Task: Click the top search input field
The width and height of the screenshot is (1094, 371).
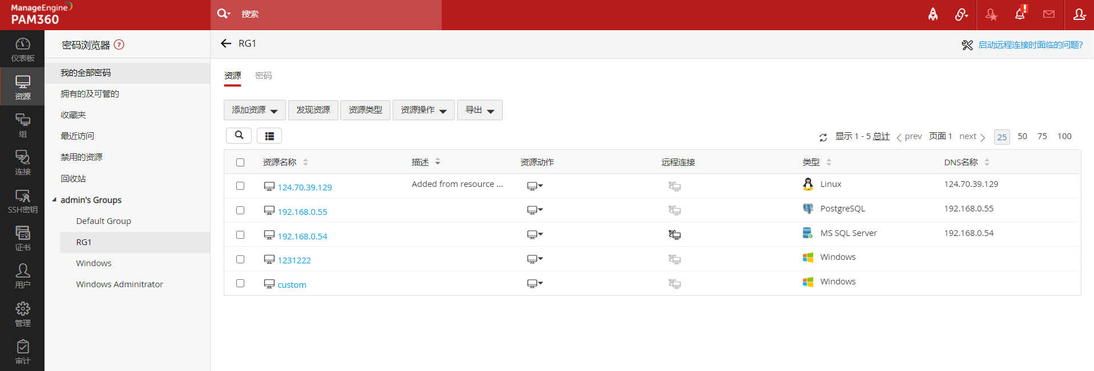Action: pos(337,14)
